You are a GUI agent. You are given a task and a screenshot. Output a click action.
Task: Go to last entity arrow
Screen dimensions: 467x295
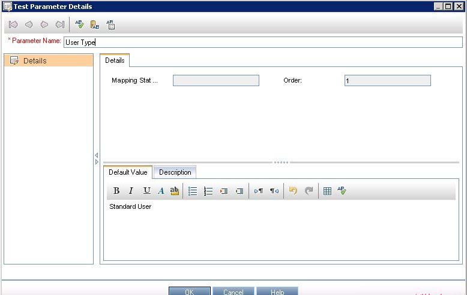pos(60,25)
